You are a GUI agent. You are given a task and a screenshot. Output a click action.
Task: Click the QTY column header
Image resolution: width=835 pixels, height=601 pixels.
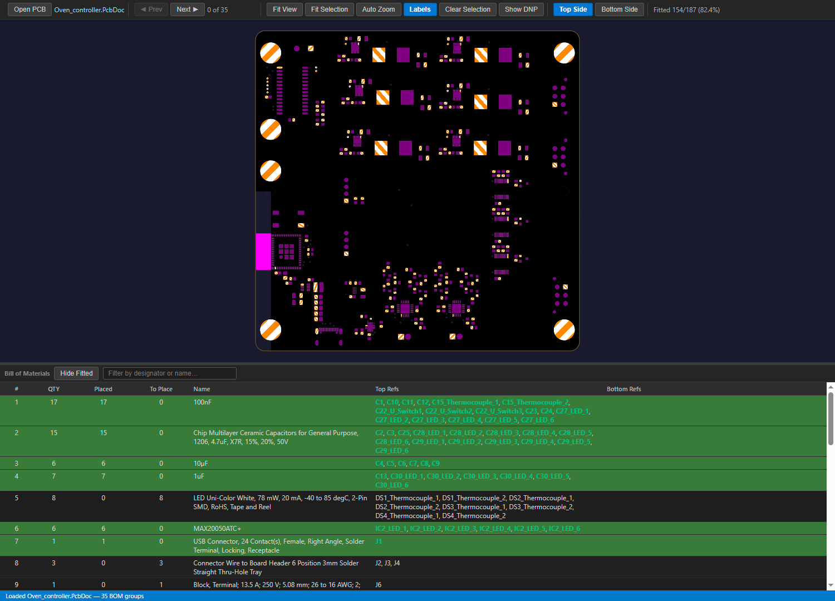click(x=53, y=389)
